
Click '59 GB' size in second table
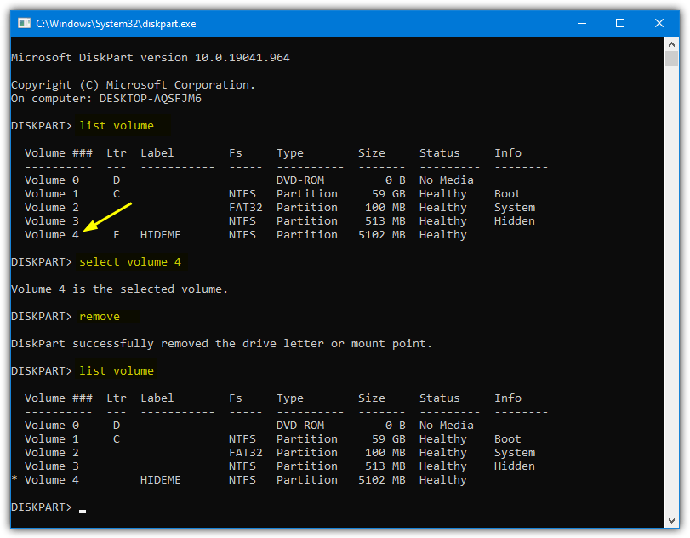coord(389,439)
